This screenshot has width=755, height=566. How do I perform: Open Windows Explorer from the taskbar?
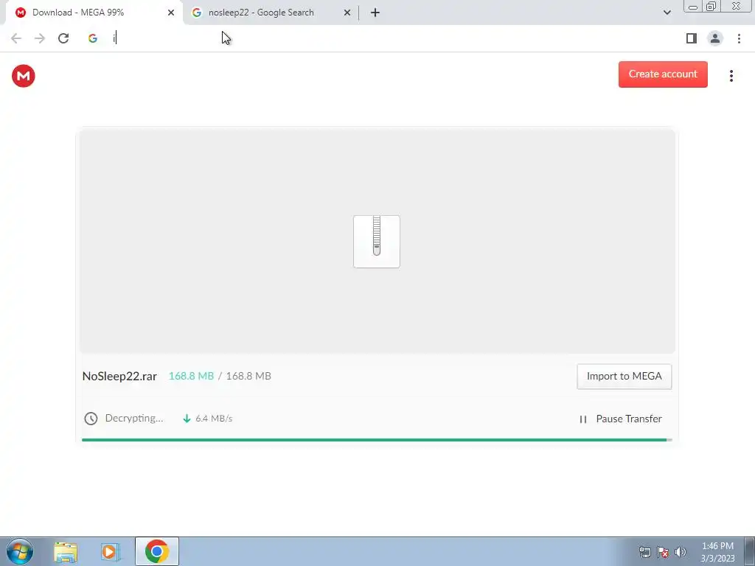(x=66, y=551)
